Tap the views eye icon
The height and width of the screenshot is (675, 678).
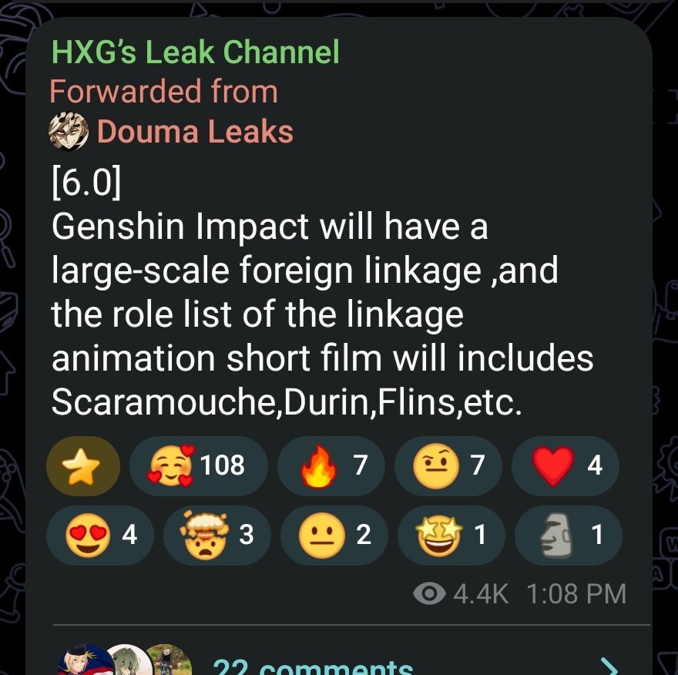coord(429,593)
